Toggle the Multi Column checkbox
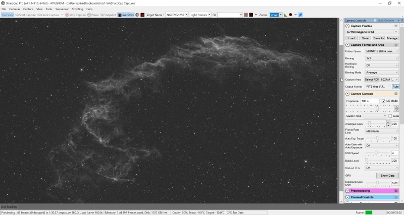The width and height of the screenshot is (404, 215). (375, 20)
